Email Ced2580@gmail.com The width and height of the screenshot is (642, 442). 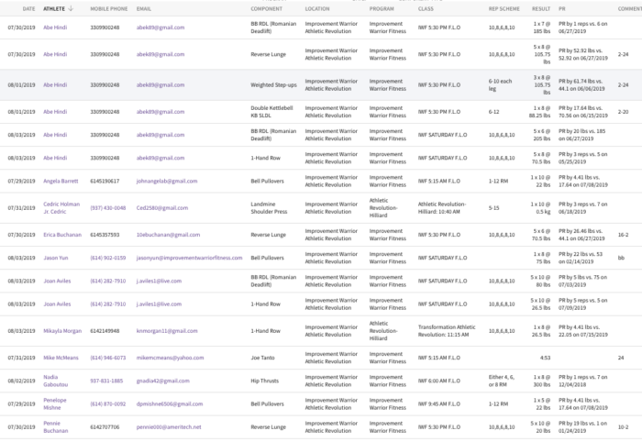162,208
